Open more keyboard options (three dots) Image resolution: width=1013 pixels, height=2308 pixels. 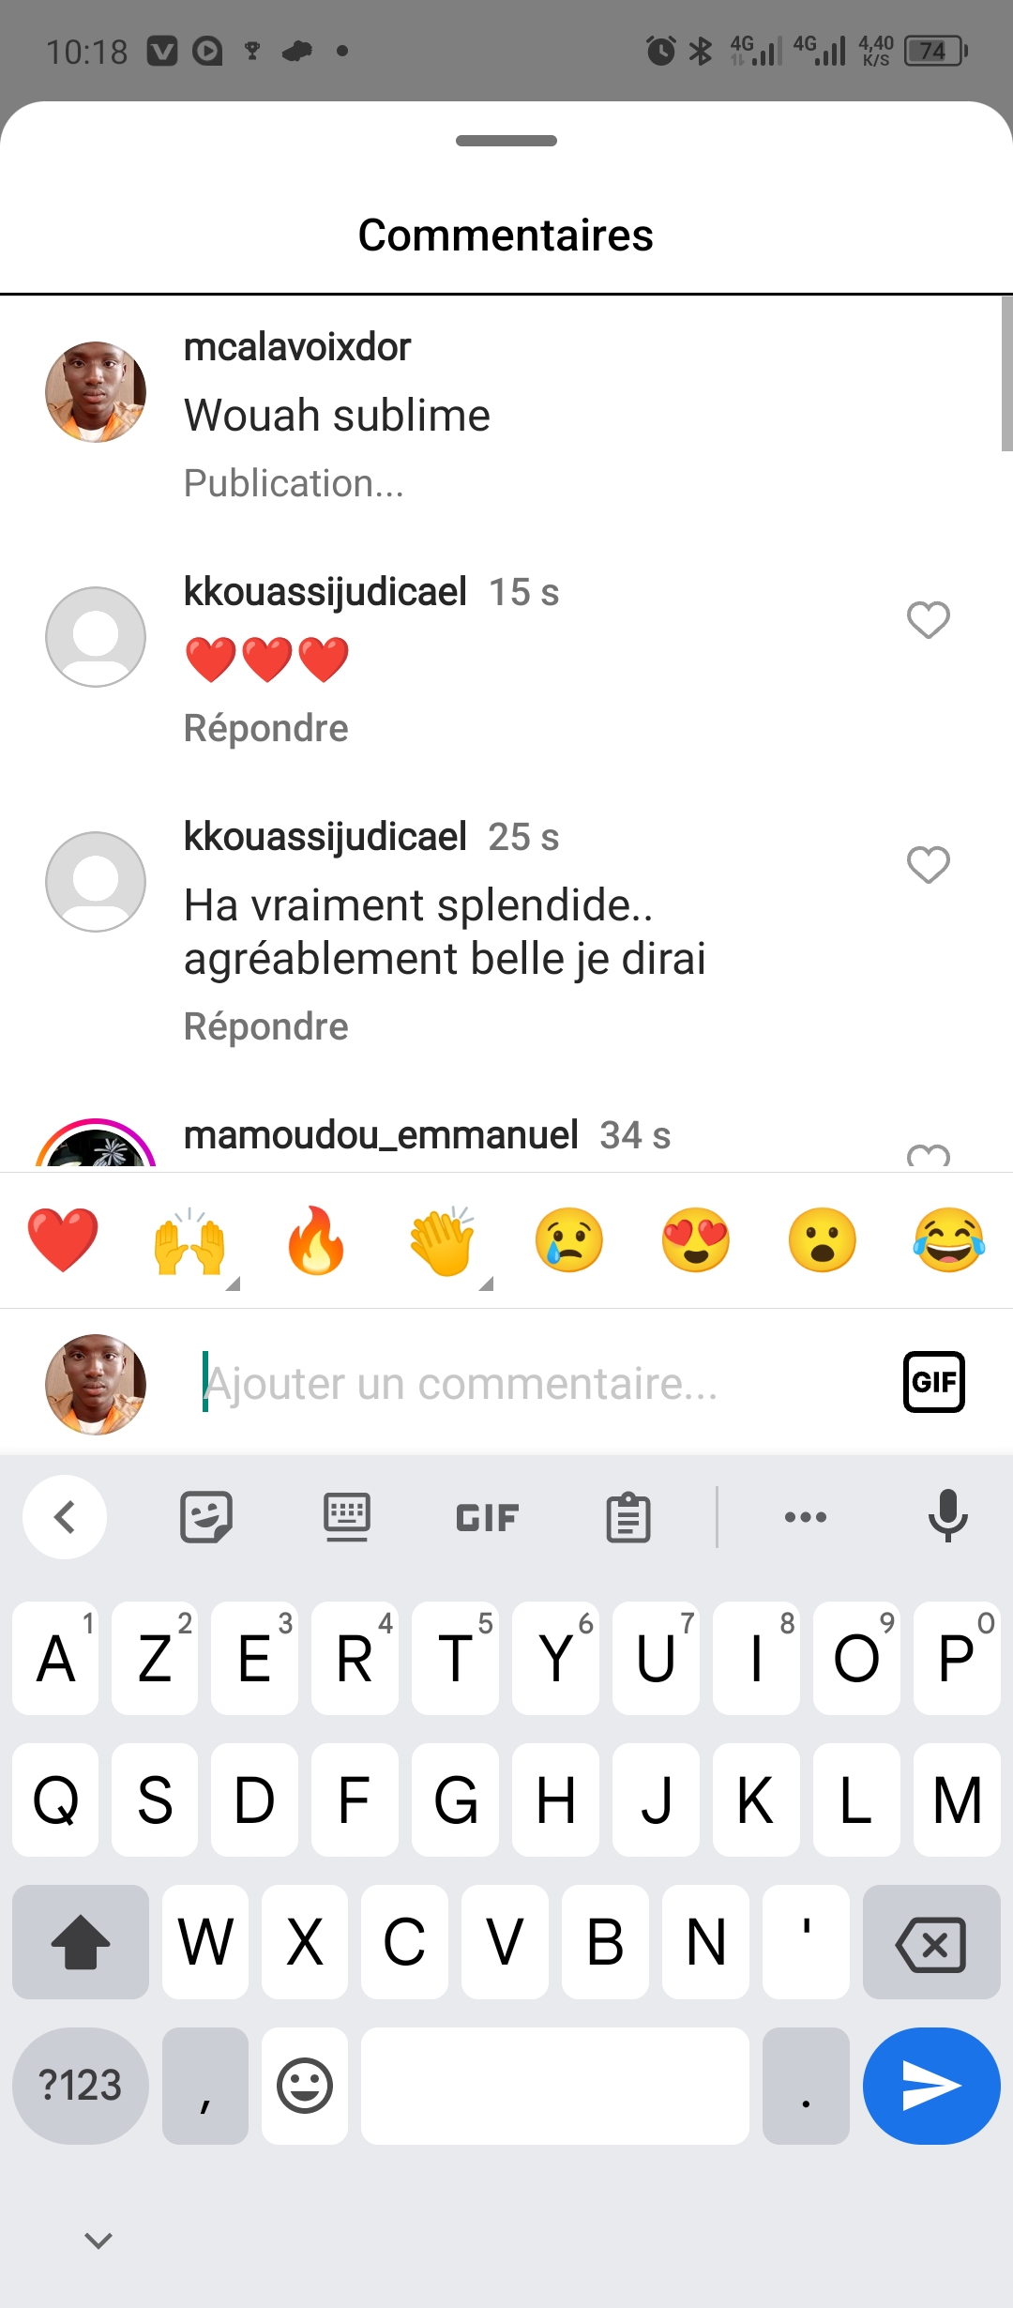[806, 1517]
